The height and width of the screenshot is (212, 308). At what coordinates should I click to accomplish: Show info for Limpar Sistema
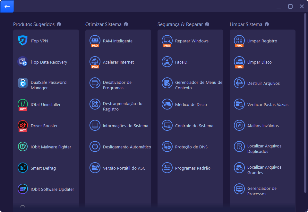pos(267,24)
